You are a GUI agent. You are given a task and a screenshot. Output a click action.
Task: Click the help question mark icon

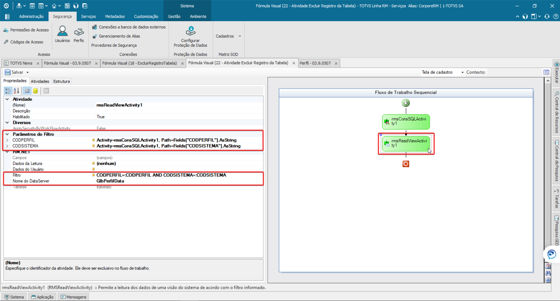(x=556, y=17)
